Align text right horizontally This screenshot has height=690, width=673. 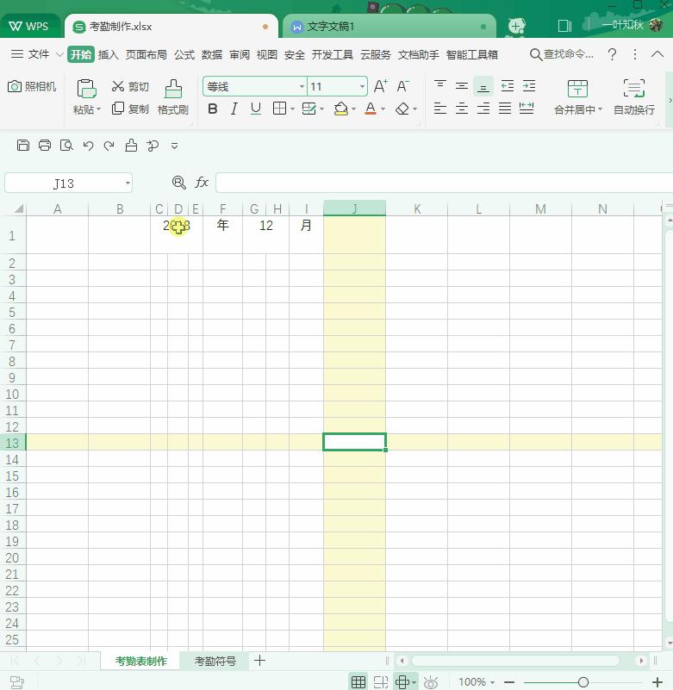(483, 109)
